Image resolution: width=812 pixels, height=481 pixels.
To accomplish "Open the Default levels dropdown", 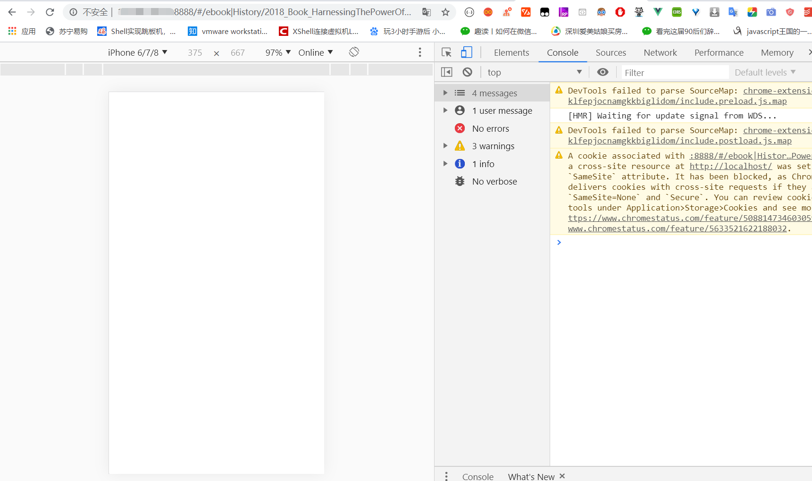I will 765,72.
